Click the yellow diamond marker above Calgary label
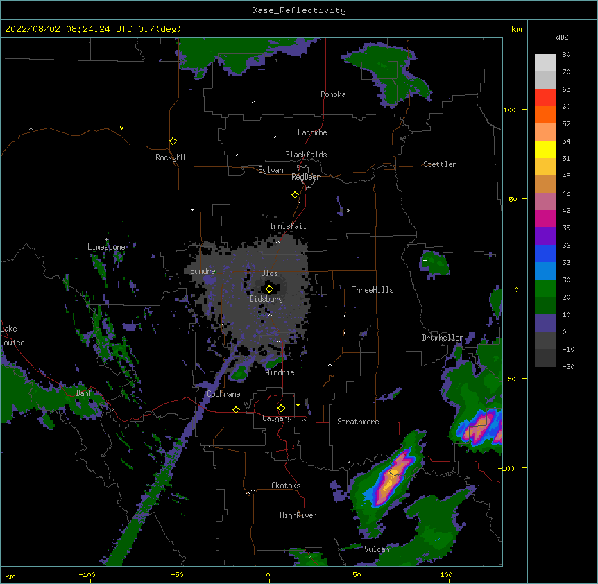Viewport: 598px width, 584px height. click(x=281, y=409)
